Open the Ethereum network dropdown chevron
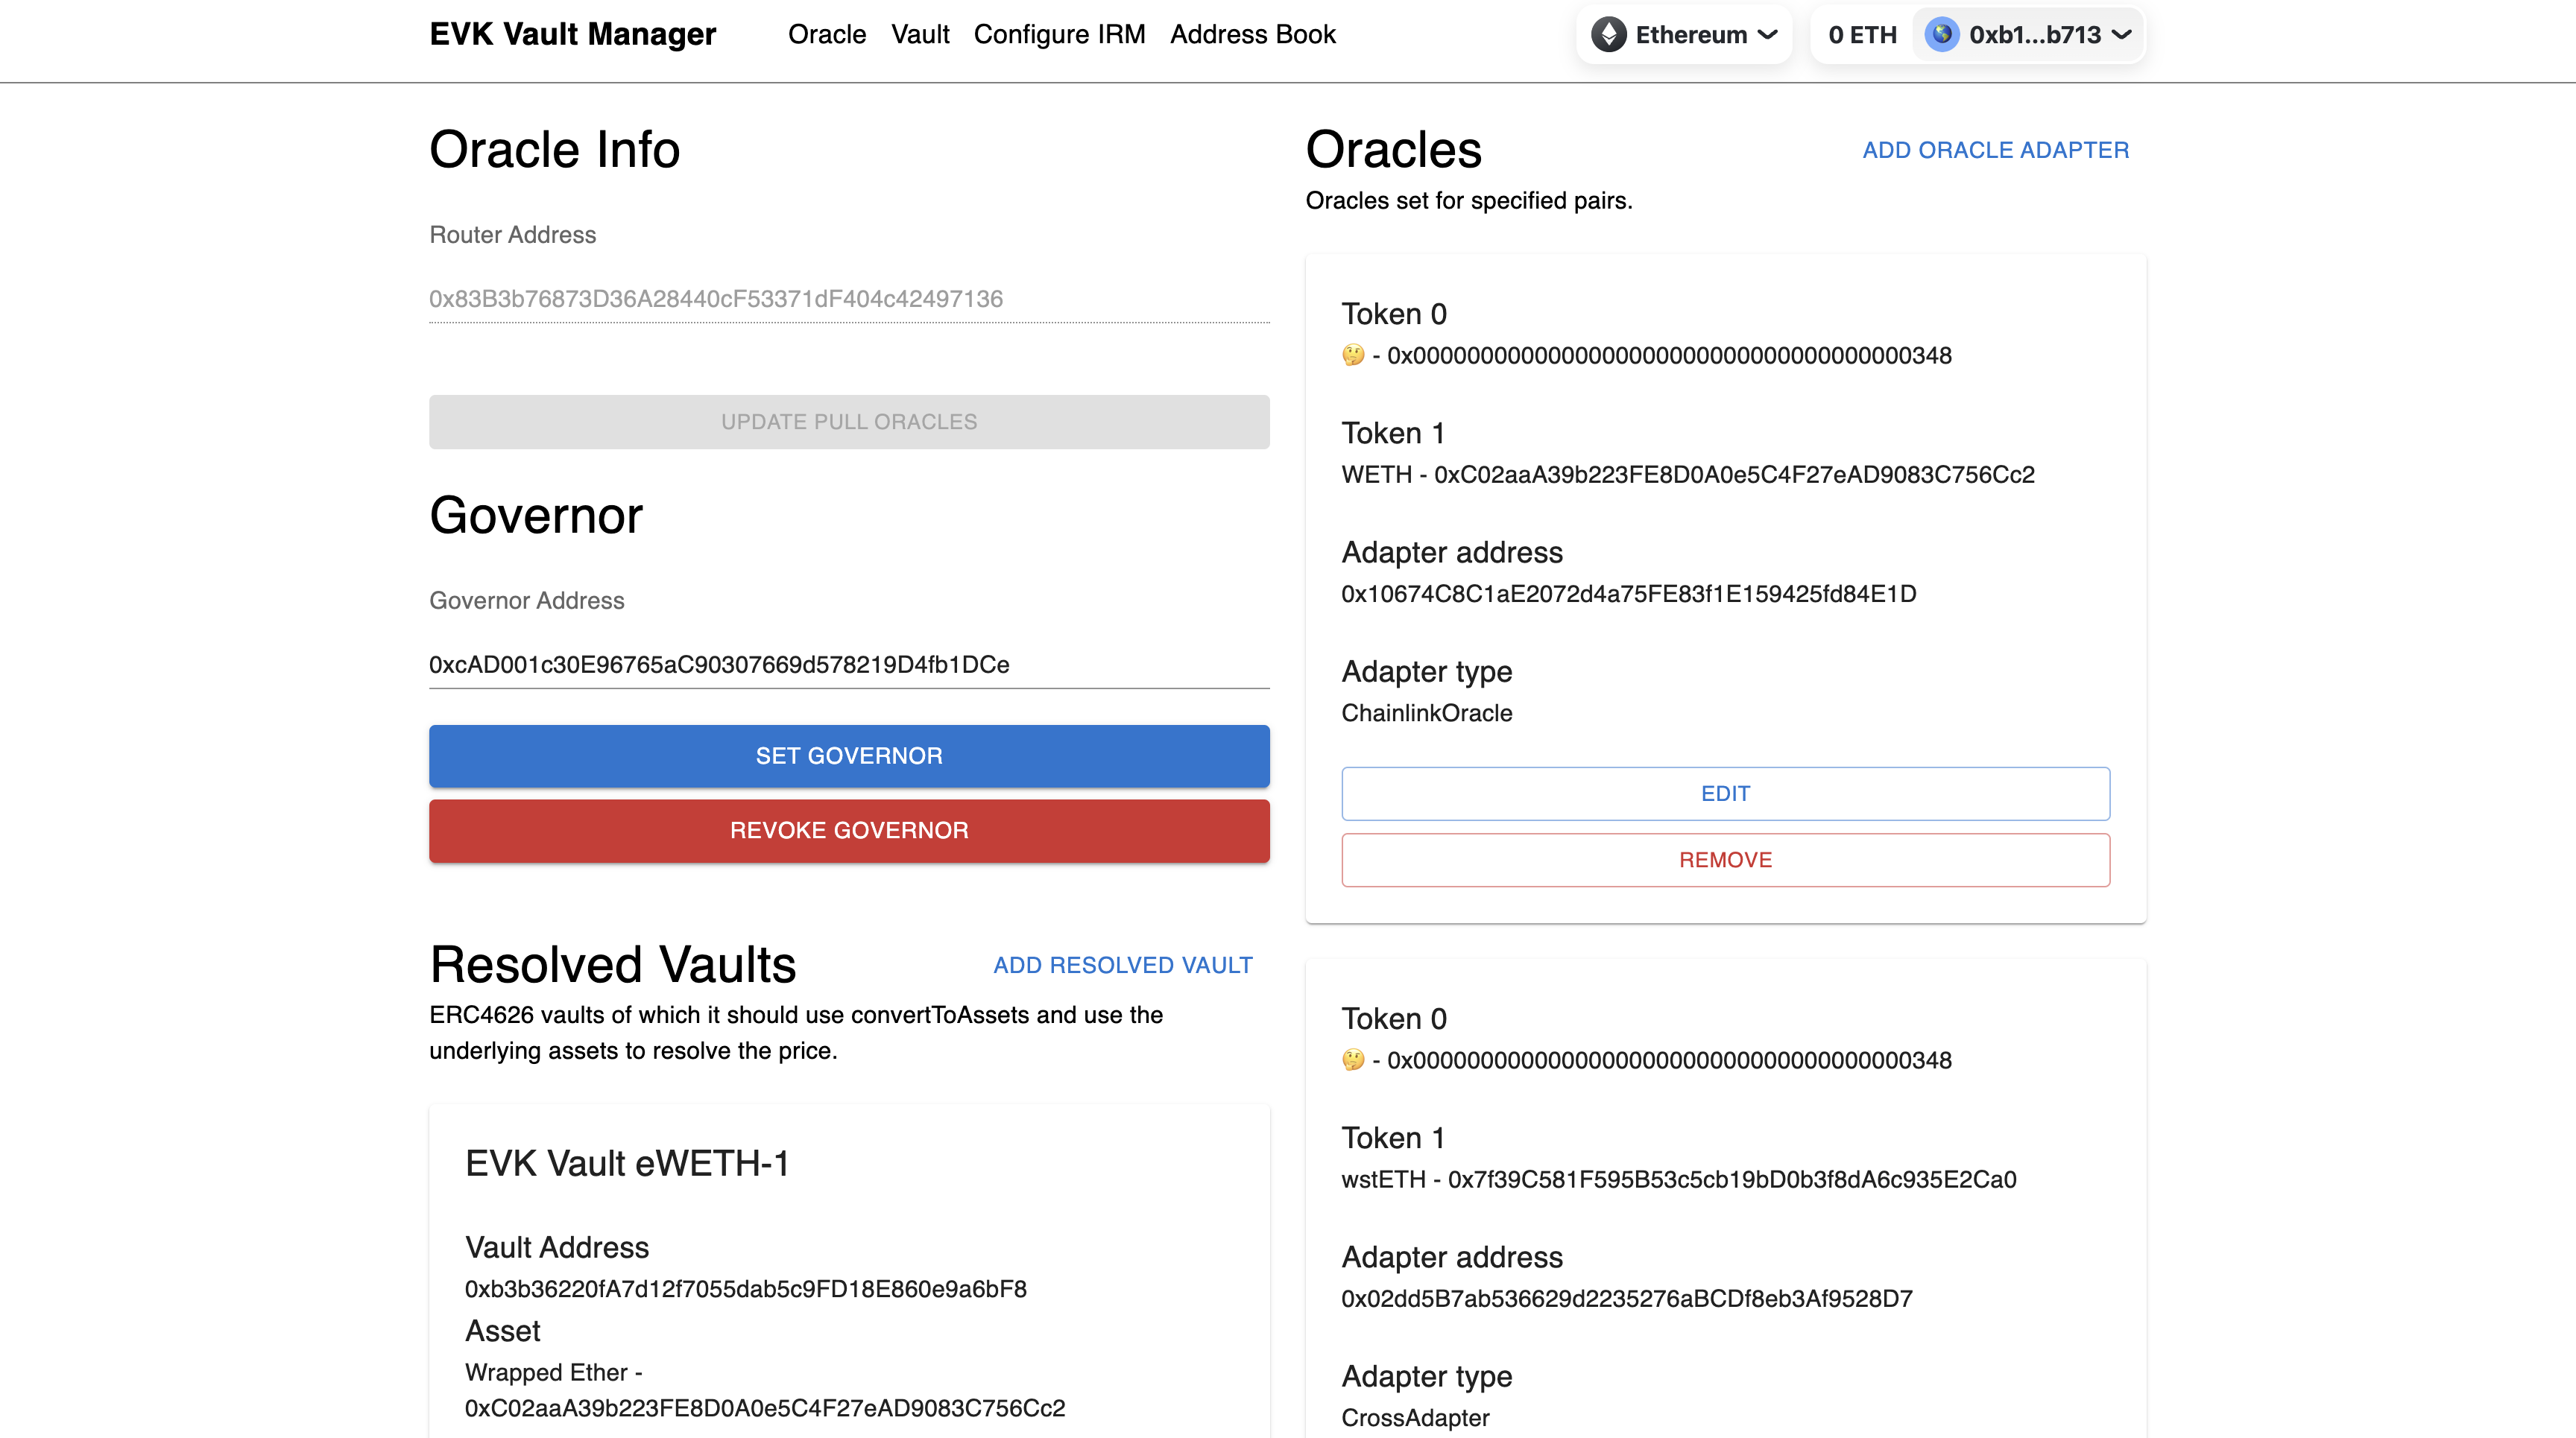Image resolution: width=2576 pixels, height=1438 pixels. click(1768, 35)
